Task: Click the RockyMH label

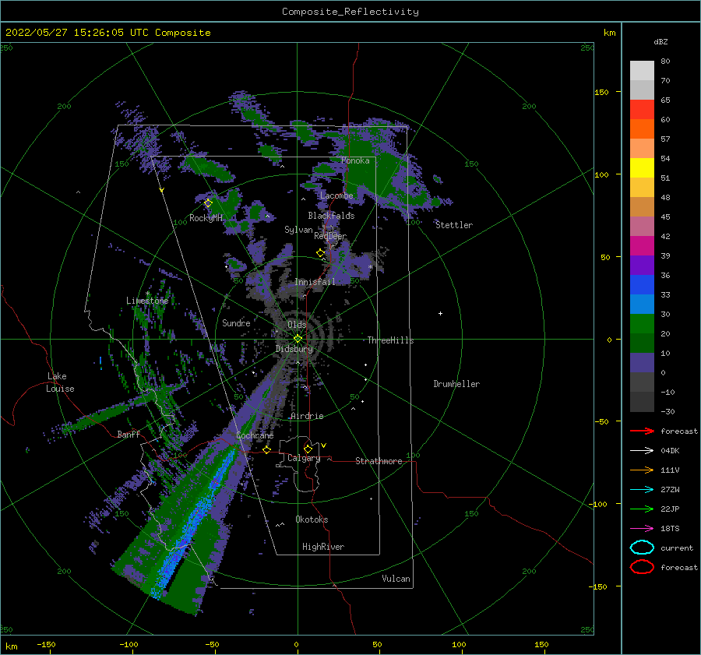Action: (206, 218)
